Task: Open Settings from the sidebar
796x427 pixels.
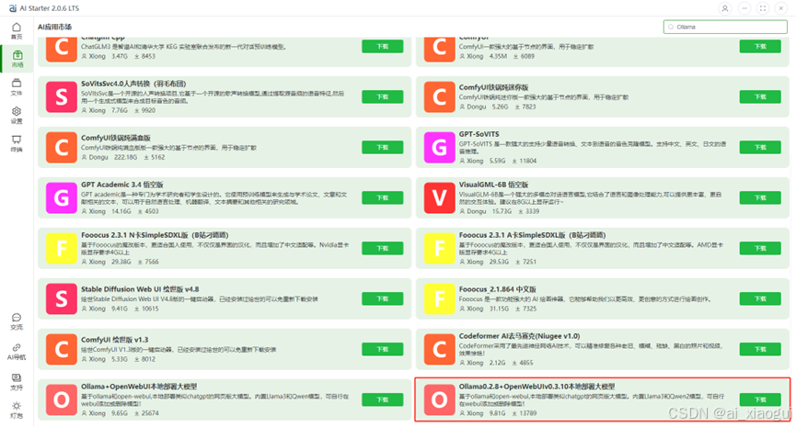Action: click(17, 115)
